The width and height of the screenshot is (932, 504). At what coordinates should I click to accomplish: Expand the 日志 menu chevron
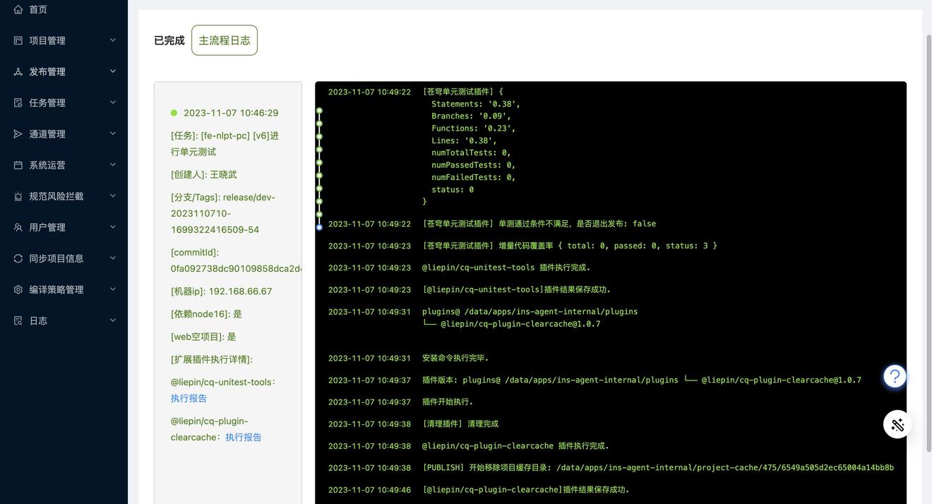click(x=113, y=320)
